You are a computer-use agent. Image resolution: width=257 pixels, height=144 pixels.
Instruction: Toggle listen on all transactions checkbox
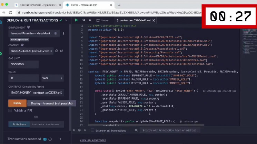pos(92,130)
